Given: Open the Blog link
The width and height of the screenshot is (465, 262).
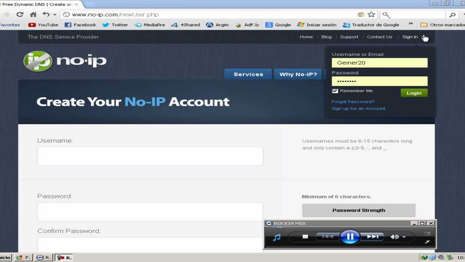Looking at the screenshot, I should pos(326,37).
